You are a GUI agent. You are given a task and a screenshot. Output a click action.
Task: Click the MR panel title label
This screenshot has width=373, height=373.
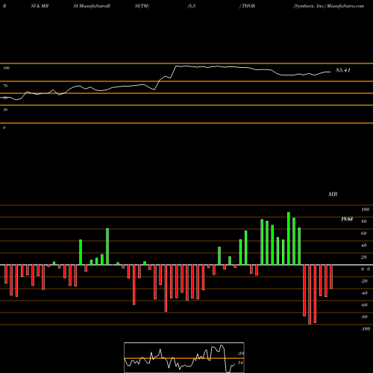point(333,194)
